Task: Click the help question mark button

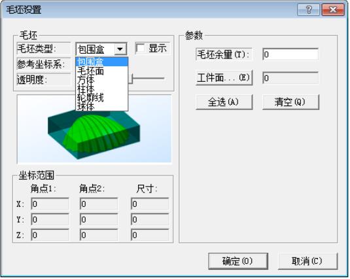Action: pyautogui.click(x=308, y=10)
